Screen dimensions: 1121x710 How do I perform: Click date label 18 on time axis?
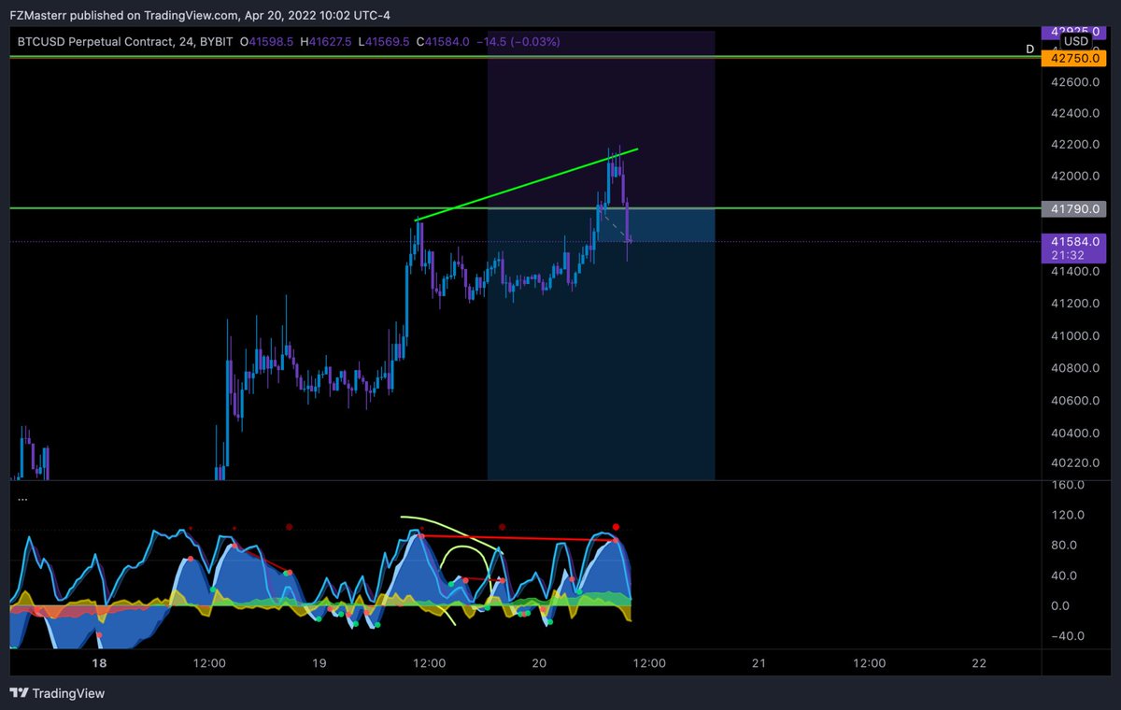[x=100, y=663]
